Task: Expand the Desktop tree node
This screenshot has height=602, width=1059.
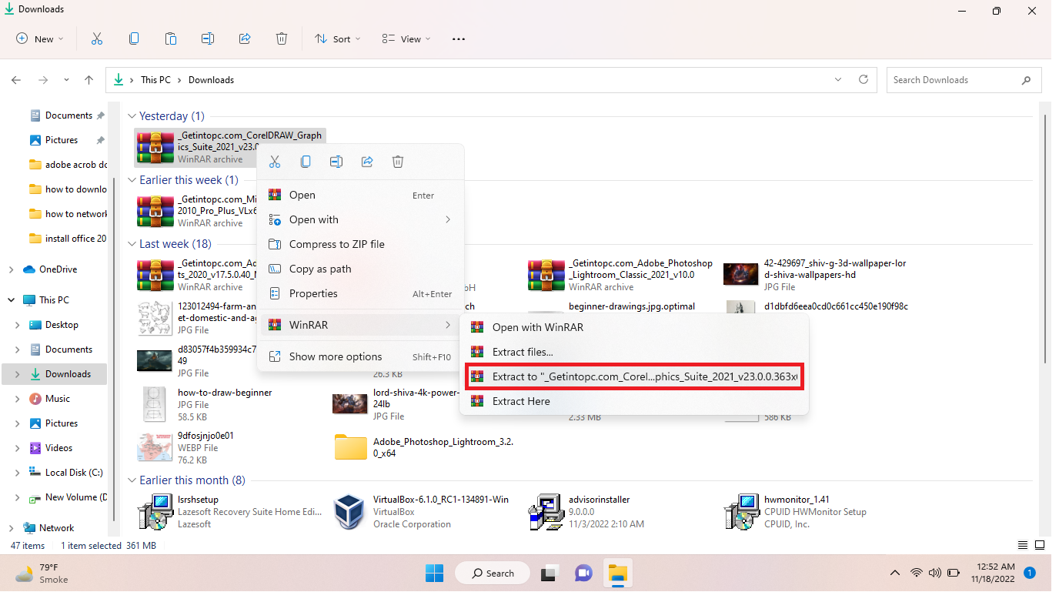Action: point(18,325)
